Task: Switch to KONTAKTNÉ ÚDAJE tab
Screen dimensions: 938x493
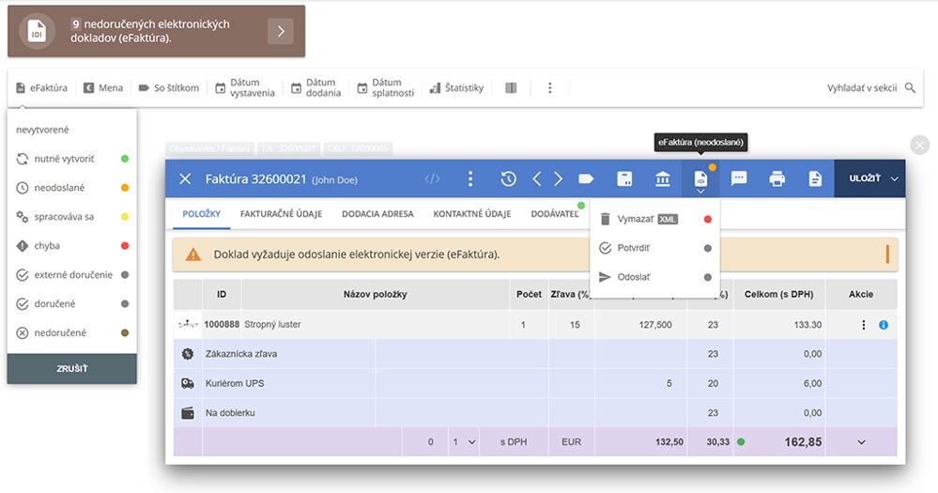Action: [472, 213]
